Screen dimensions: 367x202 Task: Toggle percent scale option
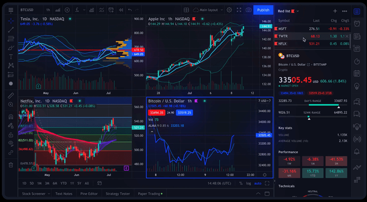coord(241,184)
